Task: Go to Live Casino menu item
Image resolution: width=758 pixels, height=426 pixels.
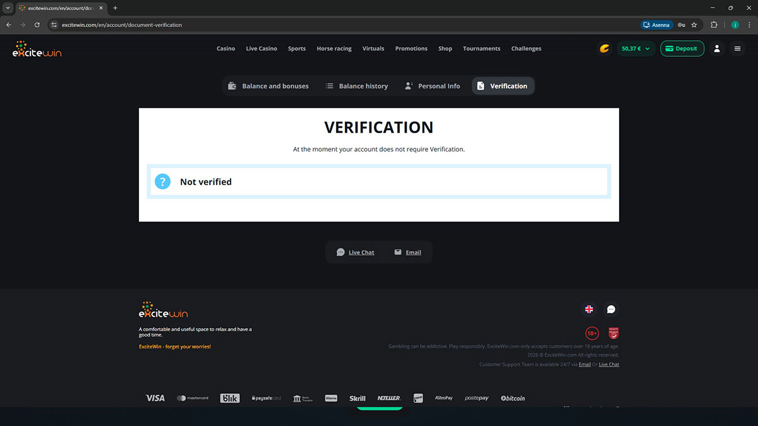Action: [262, 49]
